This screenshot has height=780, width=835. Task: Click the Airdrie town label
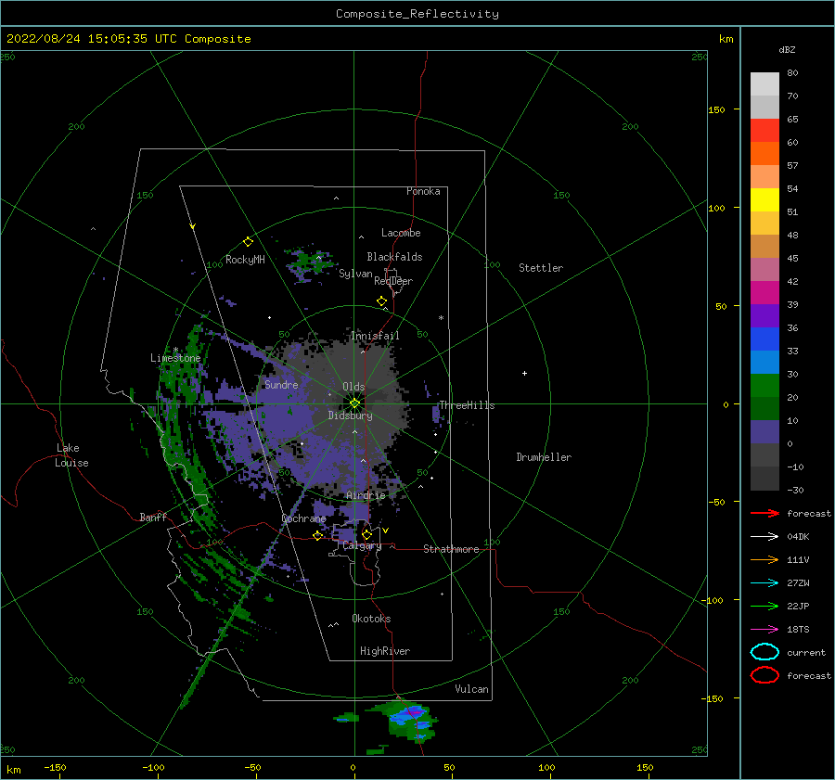click(366, 495)
